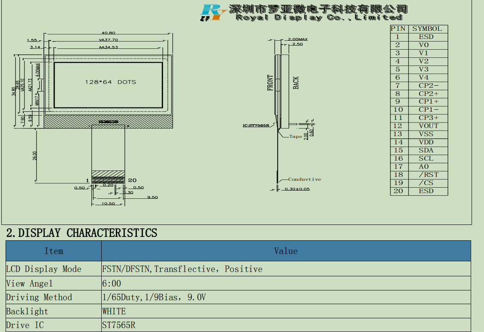
Task: Click the /RST symbol for pin 18
Action: 428,175
